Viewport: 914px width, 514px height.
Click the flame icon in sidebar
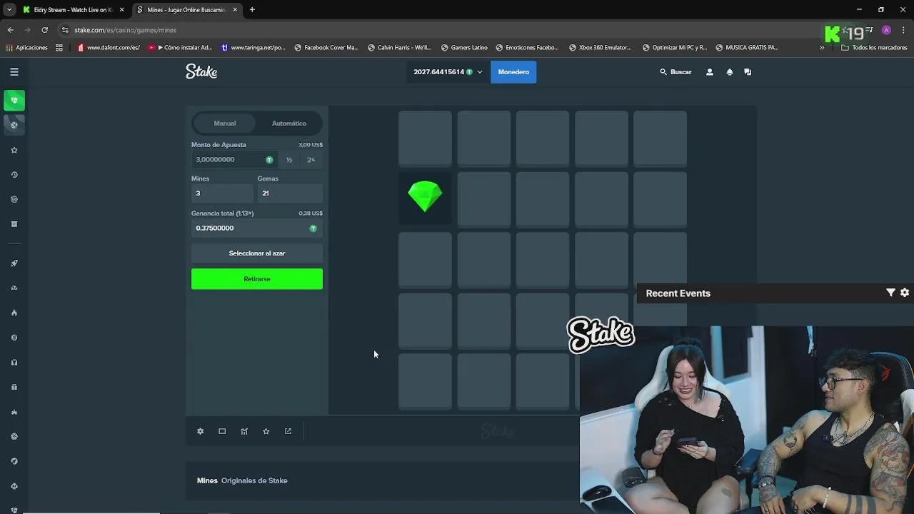14,313
